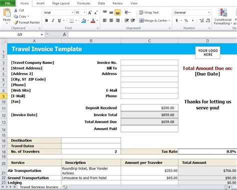Click Increase Indent icon
Viewport: 237px width, 190px height.
[133, 20]
